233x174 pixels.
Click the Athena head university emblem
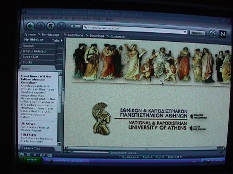point(101,119)
